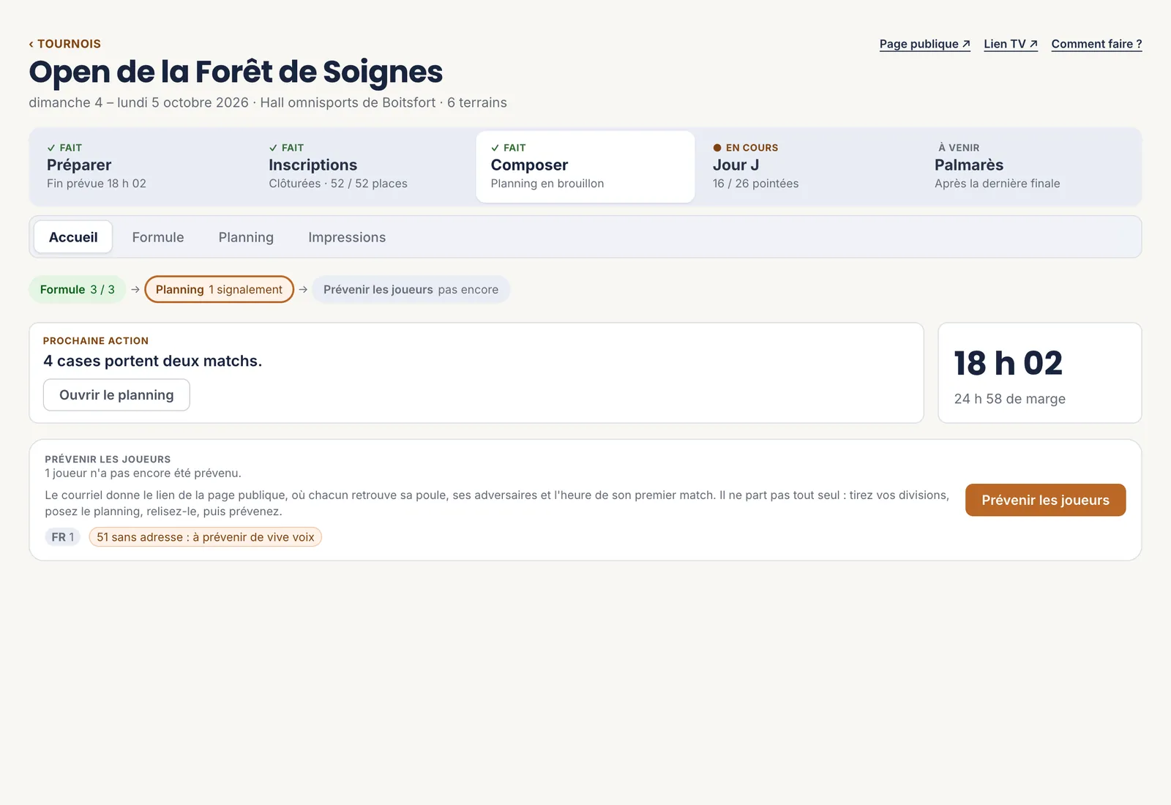Click the FR 1 language badge
This screenshot has width=1171, height=805.
(x=63, y=537)
